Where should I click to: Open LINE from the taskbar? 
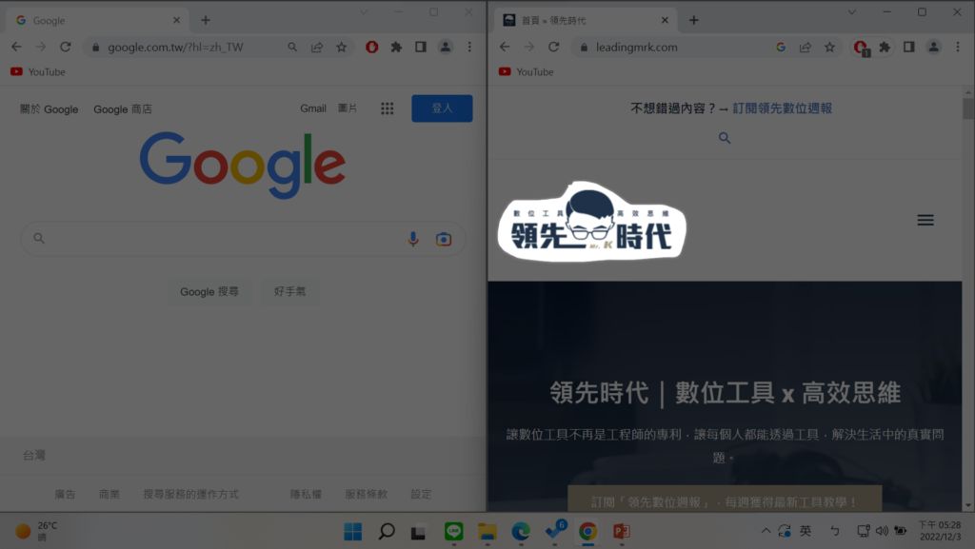(454, 532)
